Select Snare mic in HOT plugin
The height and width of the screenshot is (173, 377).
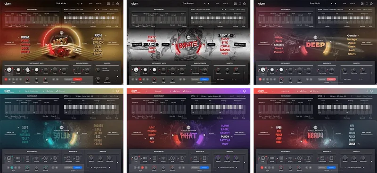(18, 70)
